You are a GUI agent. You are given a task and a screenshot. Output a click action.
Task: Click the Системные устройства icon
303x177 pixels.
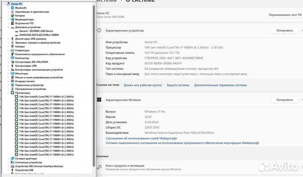point(12,162)
